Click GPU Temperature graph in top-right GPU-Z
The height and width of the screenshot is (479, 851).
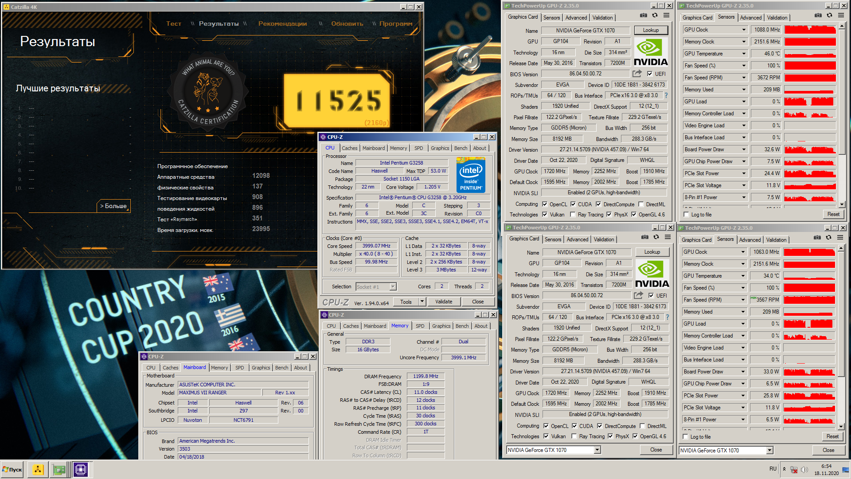(x=810, y=54)
